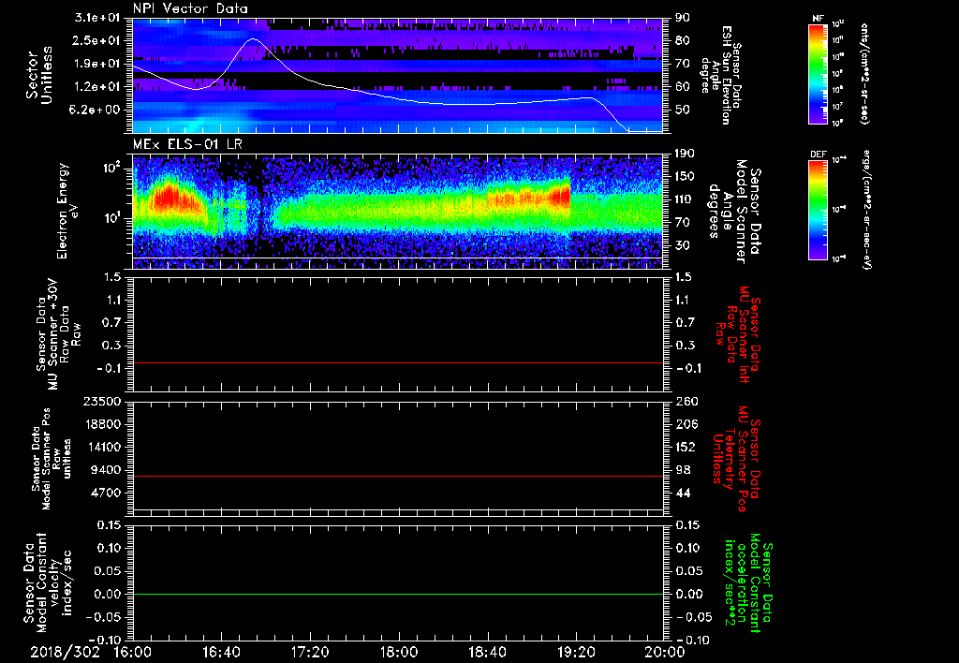Click the "NF" label above the color bar

pyautogui.click(x=818, y=19)
